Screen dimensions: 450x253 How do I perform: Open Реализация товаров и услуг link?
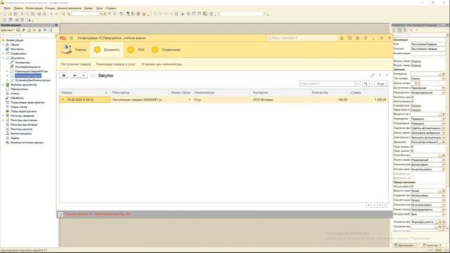coord(116,64)
